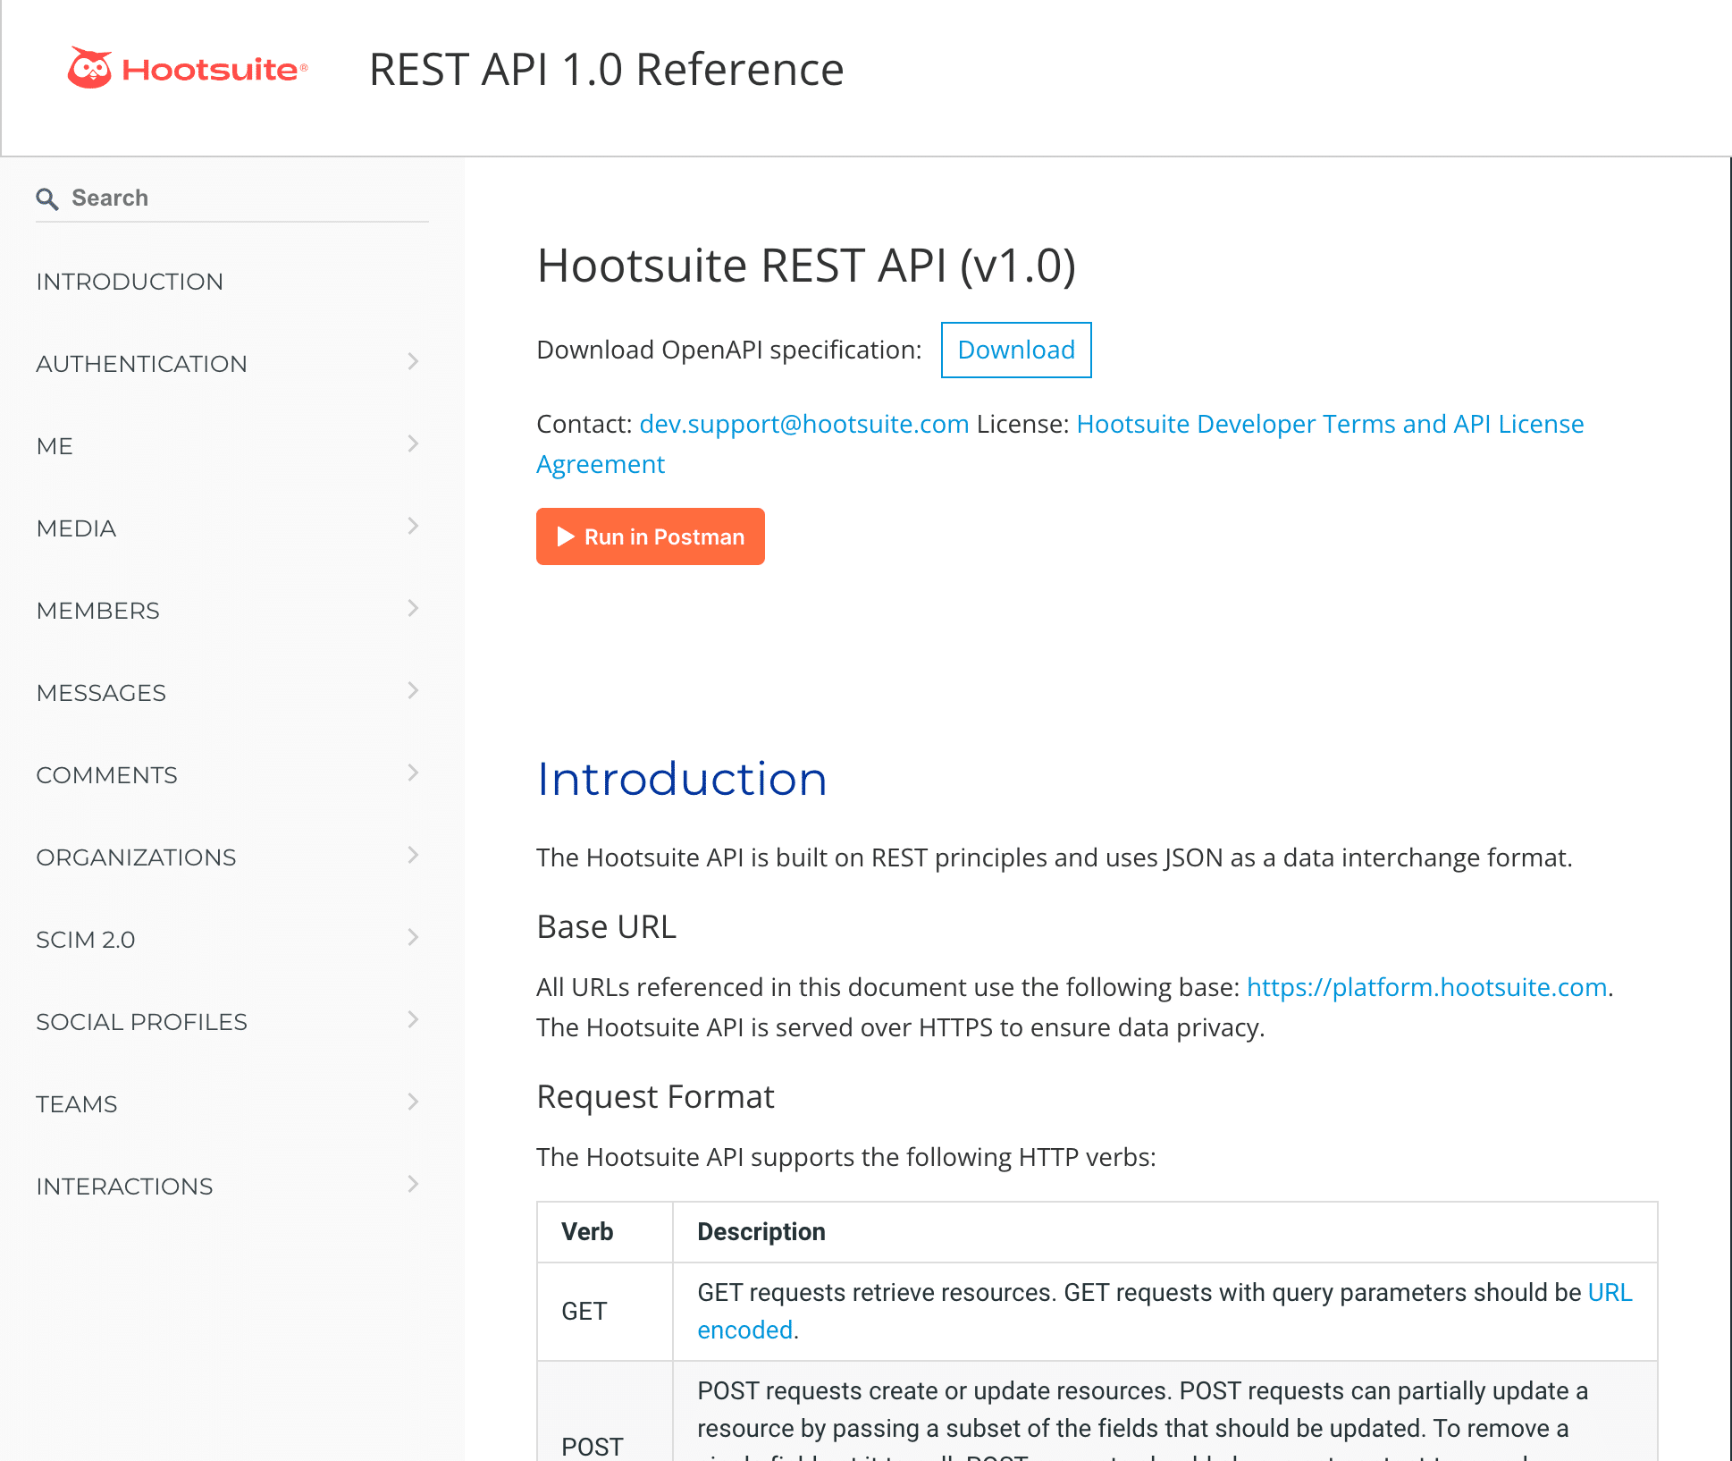The width and height of the screenshot is (1732, 1461).
Task: Expand the TEAMS section chevron
Action: pos(414,1103)
